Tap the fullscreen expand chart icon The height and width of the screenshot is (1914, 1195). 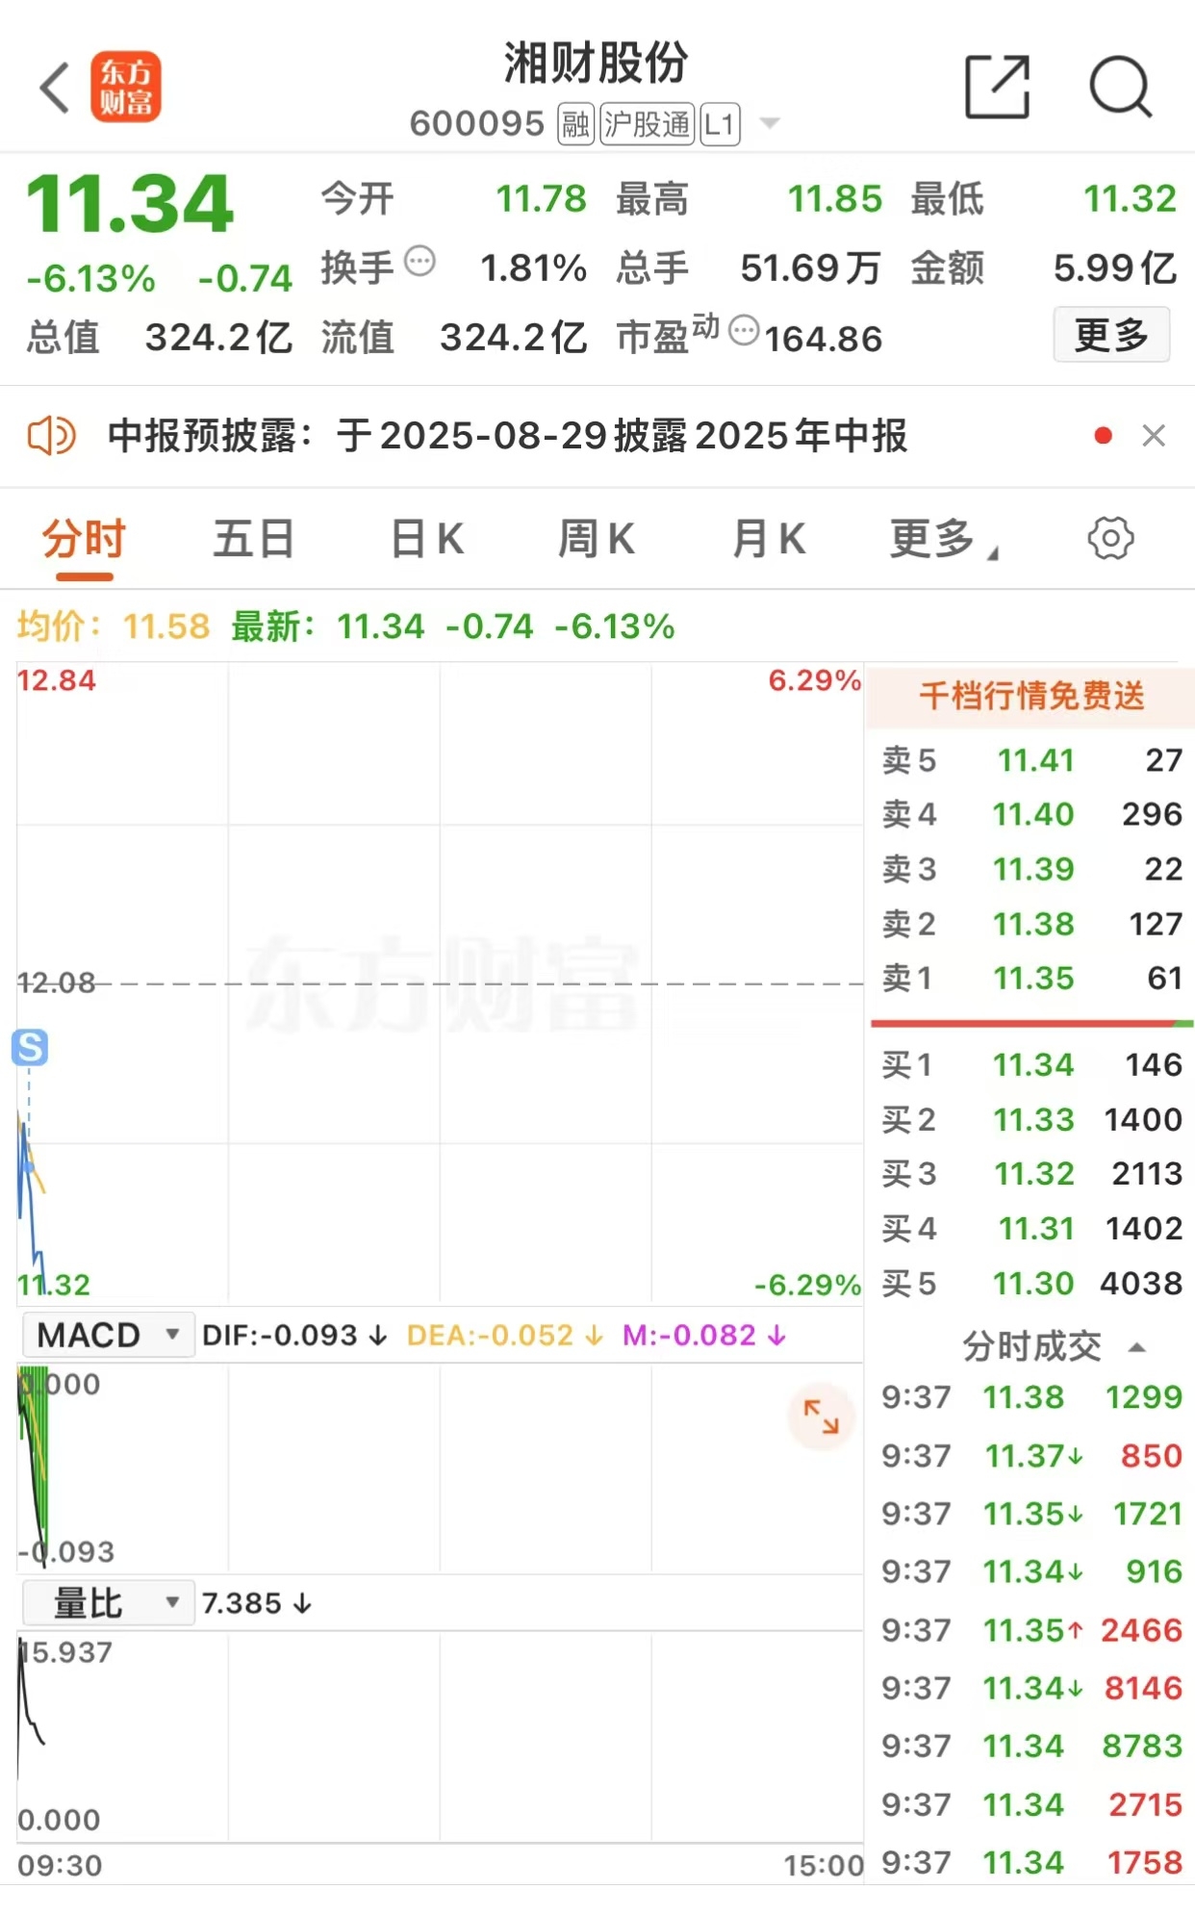[x=822, y=1416]
